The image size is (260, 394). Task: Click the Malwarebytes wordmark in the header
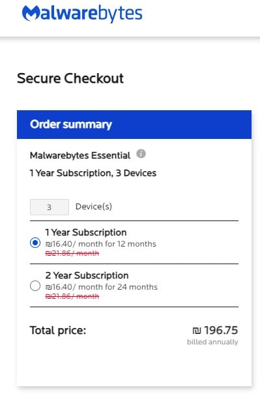(82, 14)
